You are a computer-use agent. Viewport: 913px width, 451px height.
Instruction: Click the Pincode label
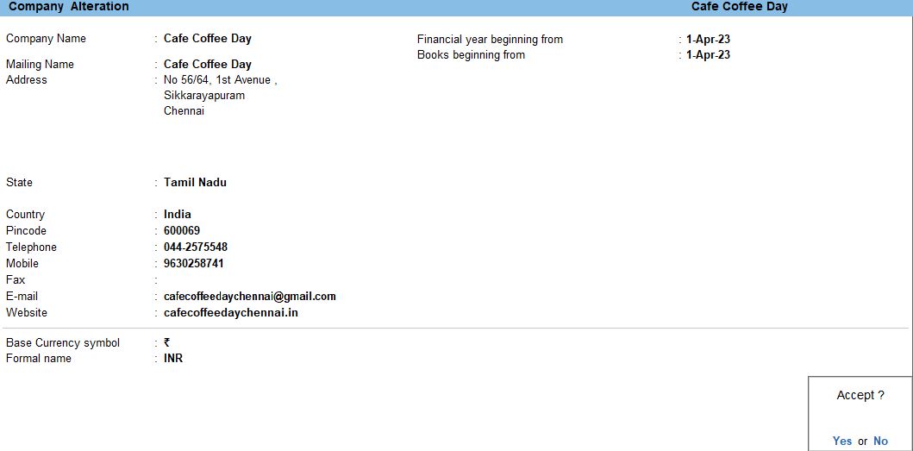tap(26, 231)
